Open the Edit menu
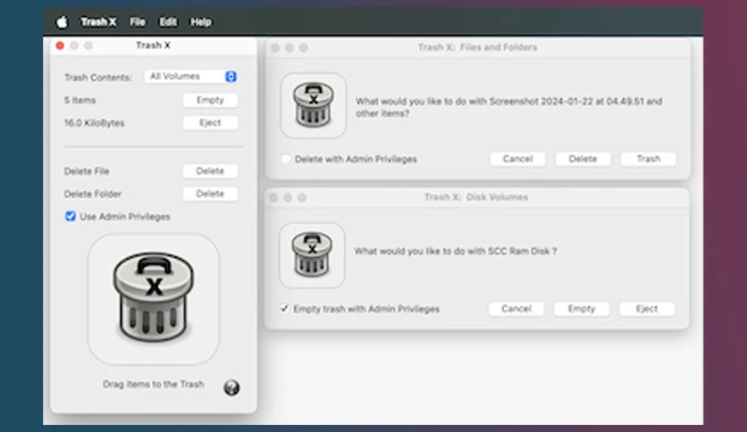Screen dimensions: 747x432 point(168,22)
